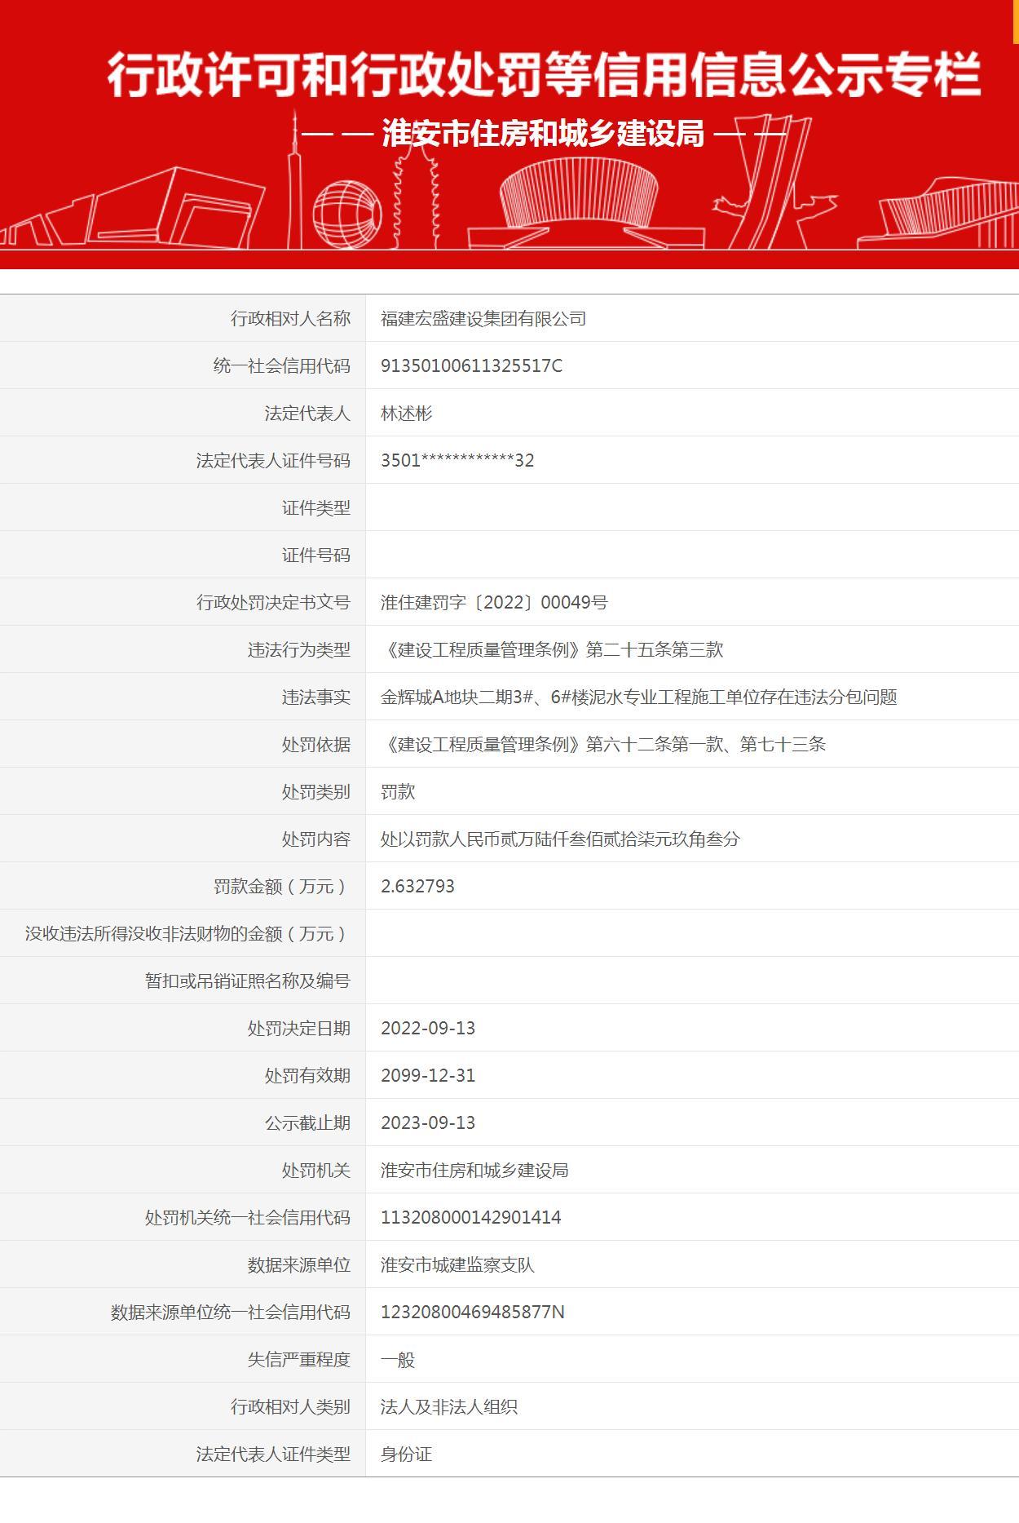Screen dimensions: 1019x1523
Task: Click the label 法定代表人证件类型
Action: click(273, 1454)
